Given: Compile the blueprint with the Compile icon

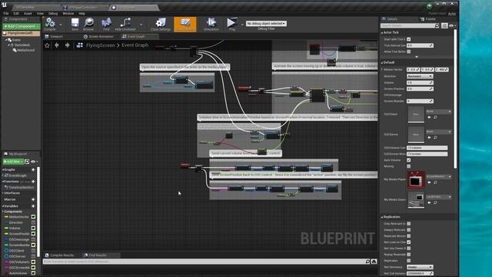Looking at the screenshot, I should tap(50, 24).
